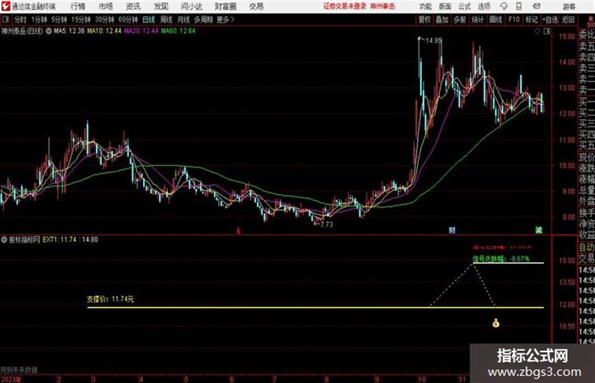Click the 2023年 timeline label

(x=11, y=379)
